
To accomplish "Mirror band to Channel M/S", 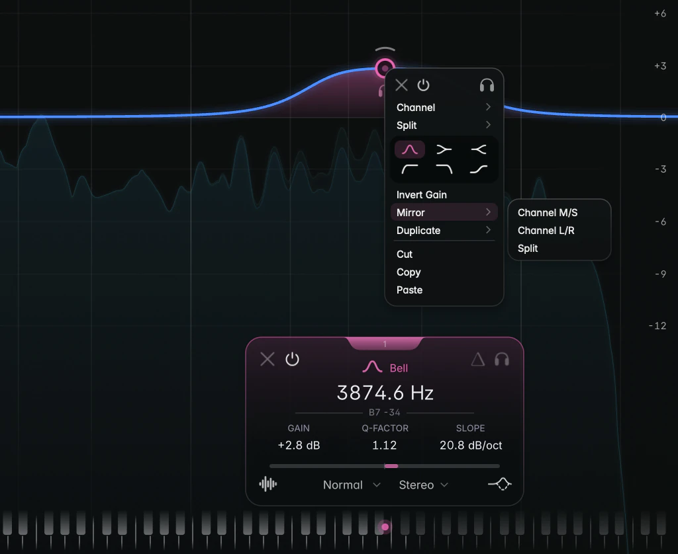I will (559, 212).
